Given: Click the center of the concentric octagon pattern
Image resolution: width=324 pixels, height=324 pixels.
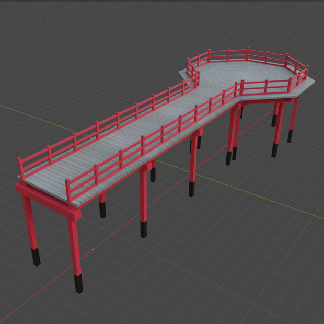Looking at the screenshot, I should coord(247,75).
